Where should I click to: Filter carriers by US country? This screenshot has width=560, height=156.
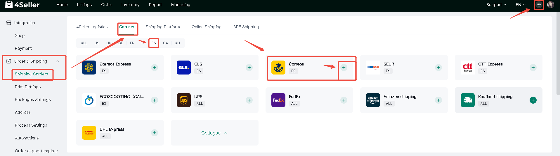tap(97, 43)
